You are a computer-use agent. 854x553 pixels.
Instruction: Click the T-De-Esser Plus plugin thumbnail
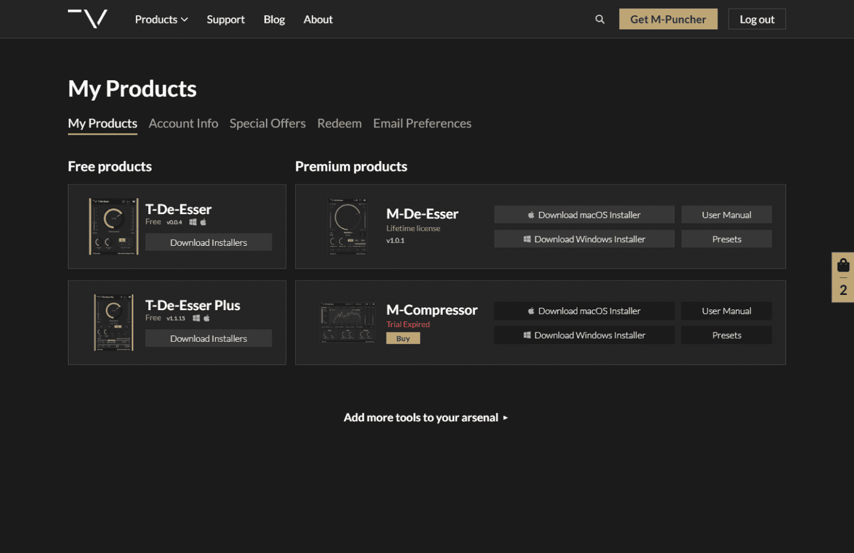(114, 322)
